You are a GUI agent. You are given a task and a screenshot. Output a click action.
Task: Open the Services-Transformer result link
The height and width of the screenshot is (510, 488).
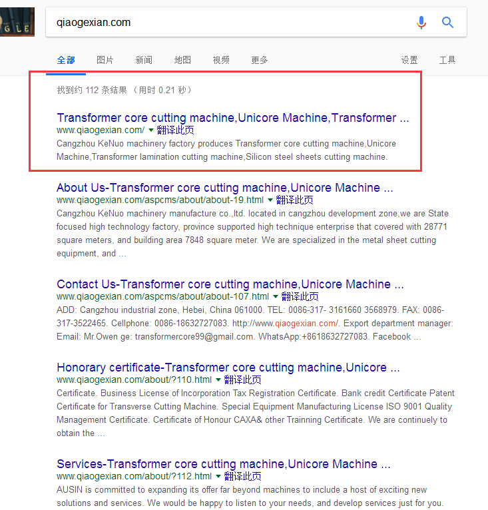point(224,464)
